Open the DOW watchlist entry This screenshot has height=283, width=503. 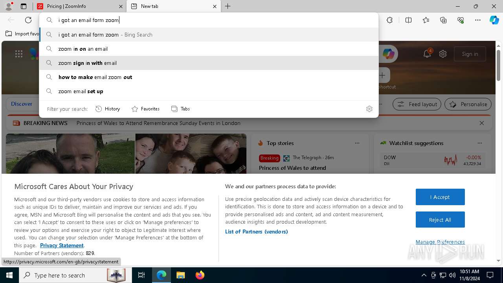pos(432,160)
